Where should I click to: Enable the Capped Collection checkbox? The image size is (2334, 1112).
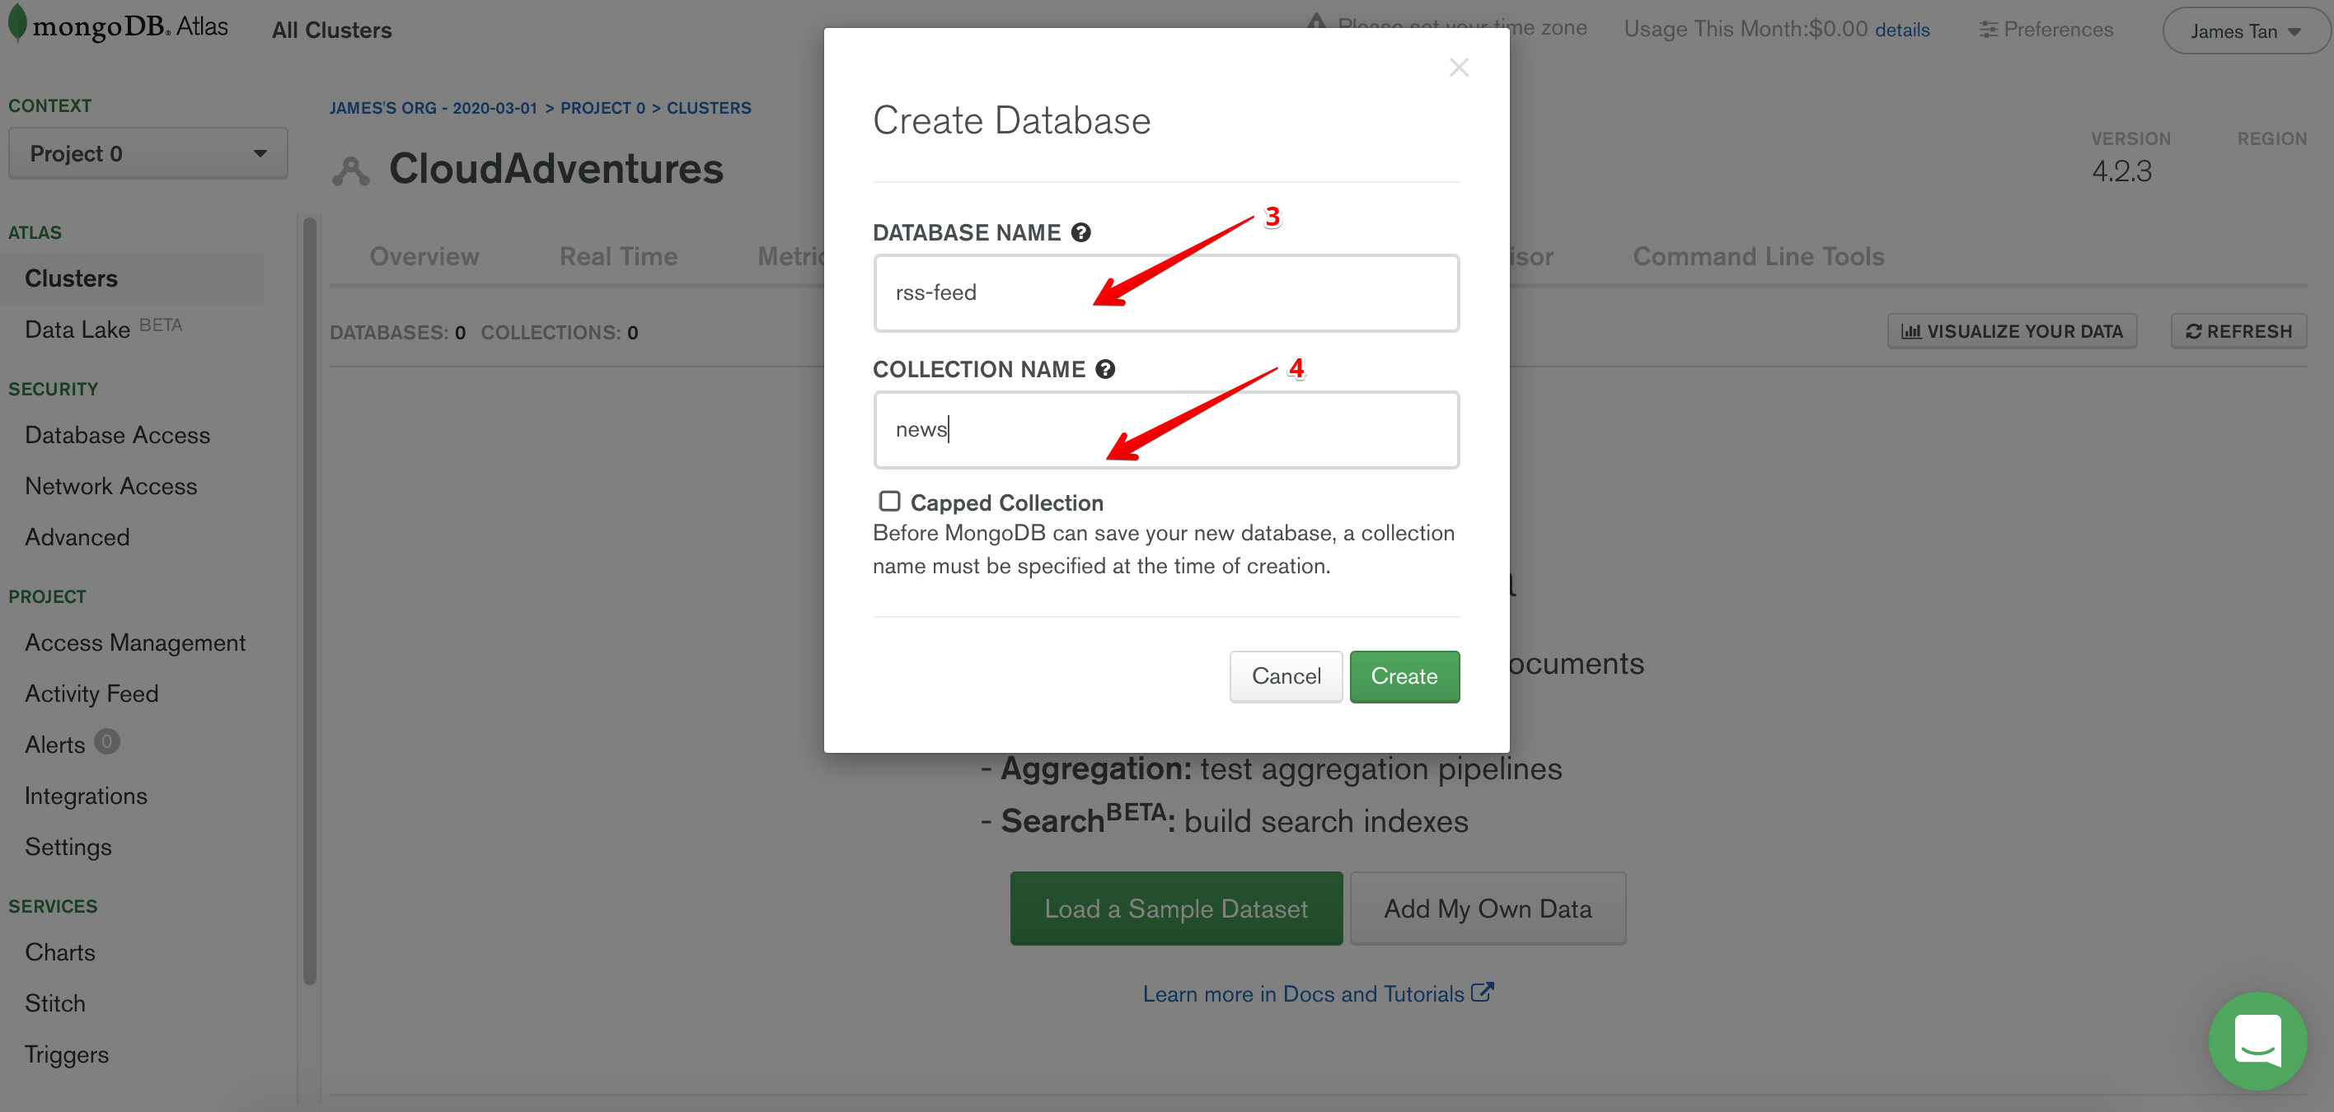click(888, 502)
